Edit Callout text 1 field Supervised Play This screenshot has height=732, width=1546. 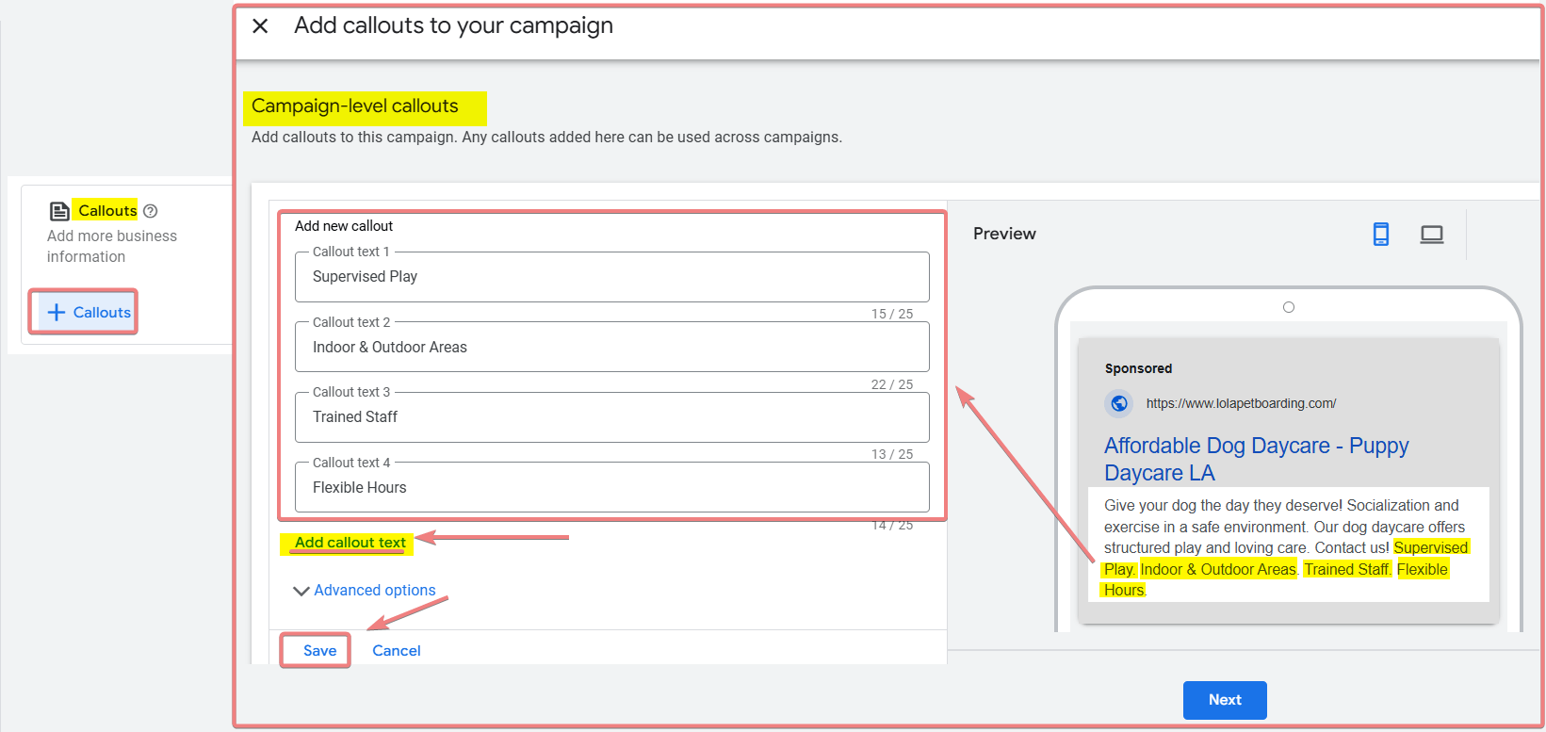coord(611,277)
